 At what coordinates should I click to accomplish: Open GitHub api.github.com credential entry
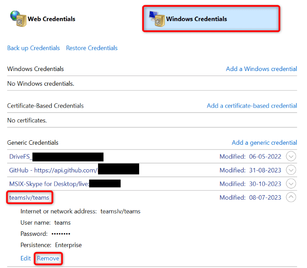pyautogui.click(x=53, y=170)
